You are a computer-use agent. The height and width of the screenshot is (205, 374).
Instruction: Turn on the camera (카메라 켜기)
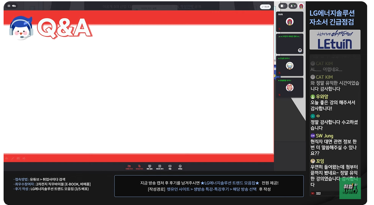click(129, 167)
